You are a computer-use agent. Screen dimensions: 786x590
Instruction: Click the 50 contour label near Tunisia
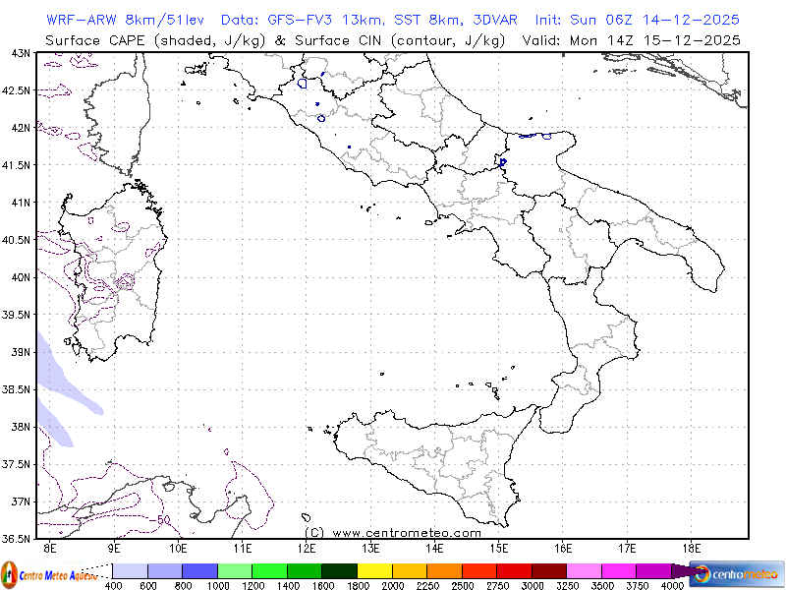click(x=162, y=518)
